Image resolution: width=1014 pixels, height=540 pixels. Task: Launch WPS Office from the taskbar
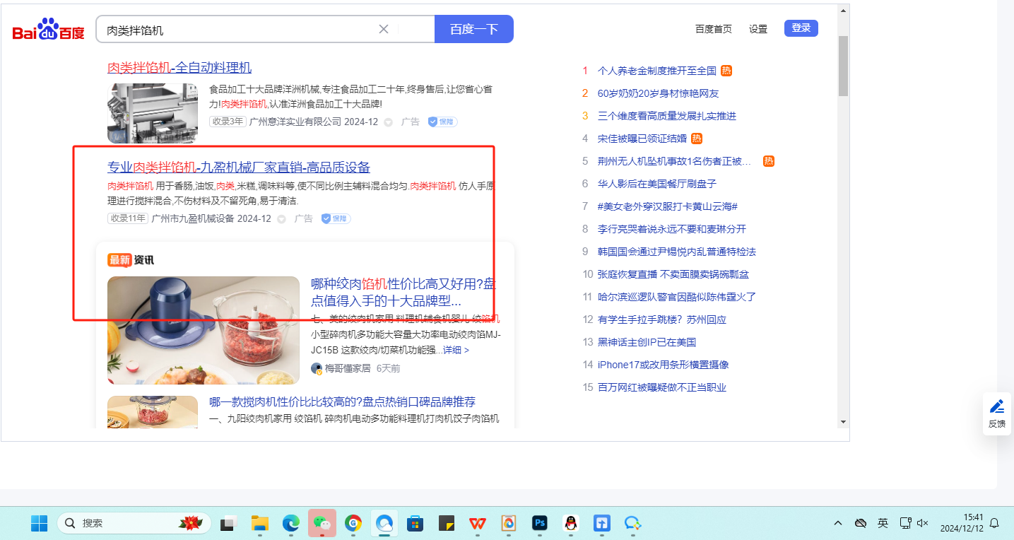478,524
